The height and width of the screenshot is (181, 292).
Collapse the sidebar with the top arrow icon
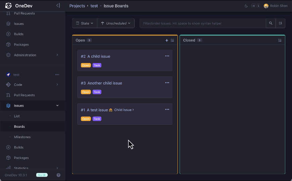point(58,6)
